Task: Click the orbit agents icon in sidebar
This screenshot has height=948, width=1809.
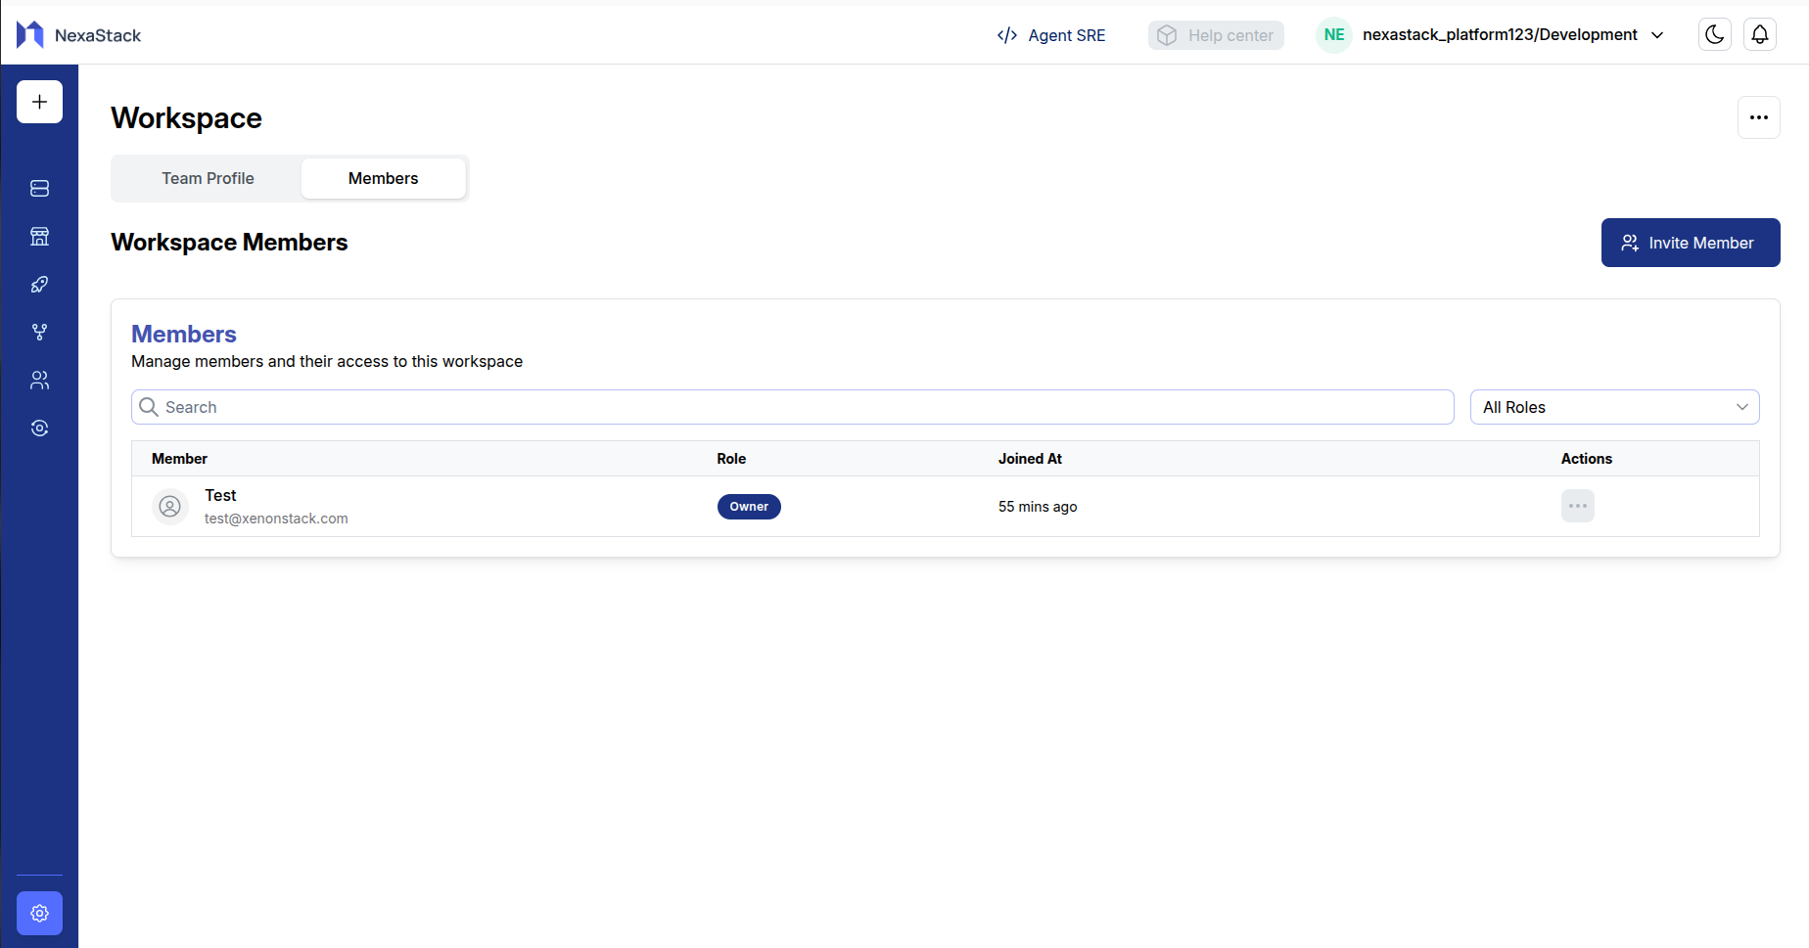Action: [x=39, y=428]
